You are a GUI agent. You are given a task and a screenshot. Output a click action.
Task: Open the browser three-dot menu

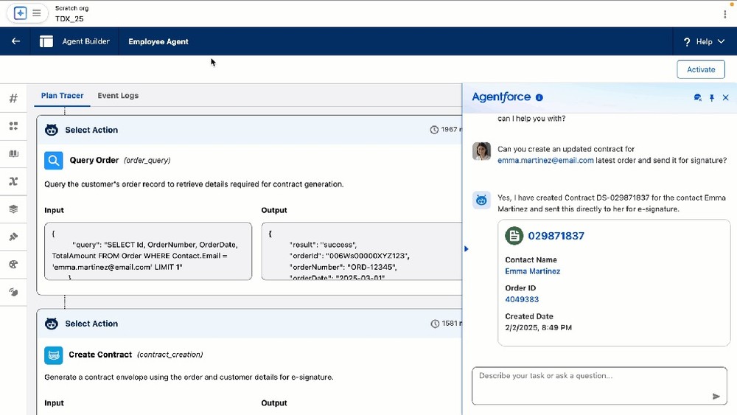coord(725,14)
